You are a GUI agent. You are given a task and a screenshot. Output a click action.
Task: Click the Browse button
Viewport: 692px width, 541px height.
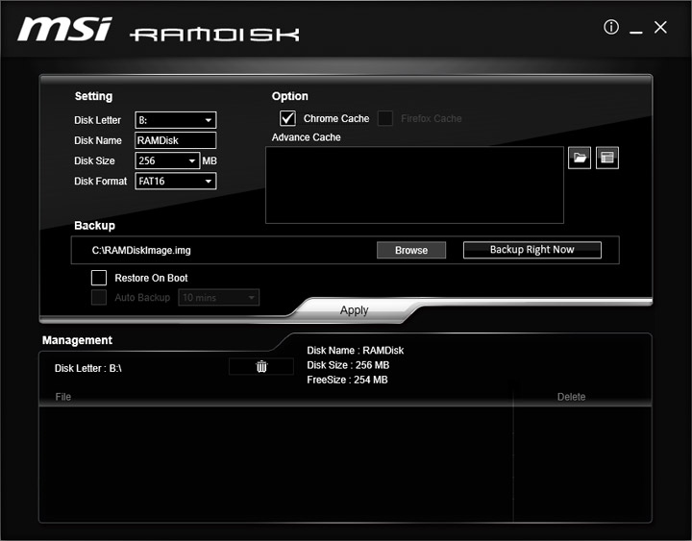coord(411,250)
